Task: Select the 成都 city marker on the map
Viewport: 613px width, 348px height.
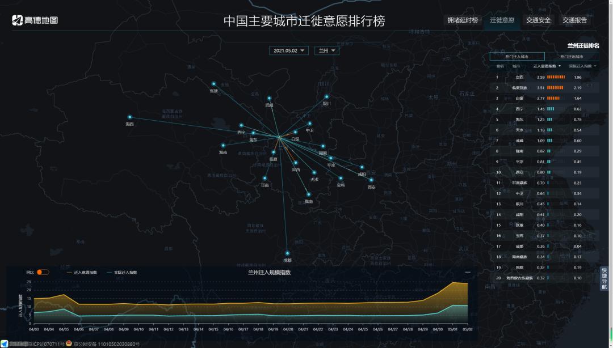Action: point(287,253)
